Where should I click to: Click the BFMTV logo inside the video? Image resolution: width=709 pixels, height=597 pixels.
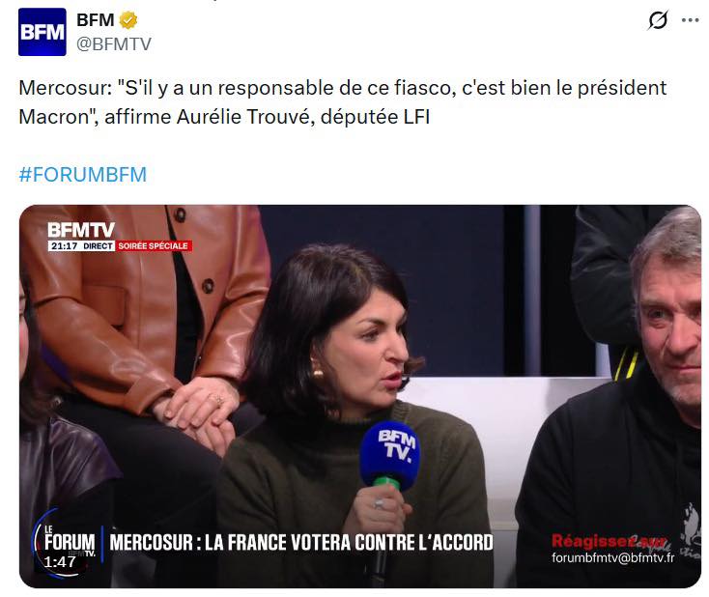pos(81,230)
